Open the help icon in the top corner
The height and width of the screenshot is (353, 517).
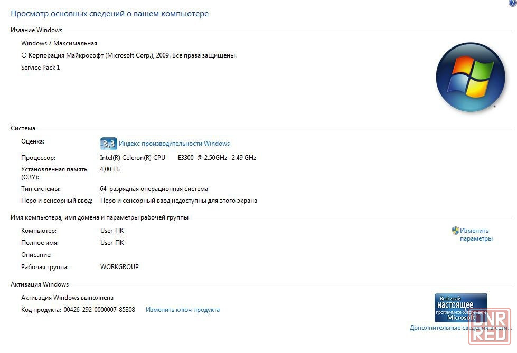pos(513,3)
